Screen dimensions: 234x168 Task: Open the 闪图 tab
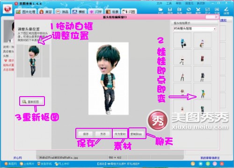pyautogui.click(x=129, y=12)
